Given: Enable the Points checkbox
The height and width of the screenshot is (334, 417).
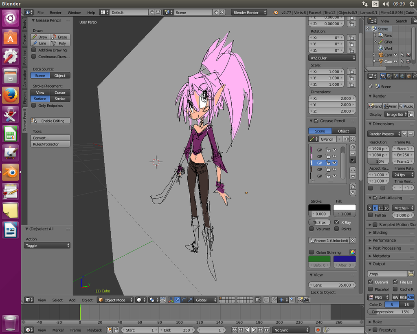Looking at the screenshot, I should pos(337,229).
